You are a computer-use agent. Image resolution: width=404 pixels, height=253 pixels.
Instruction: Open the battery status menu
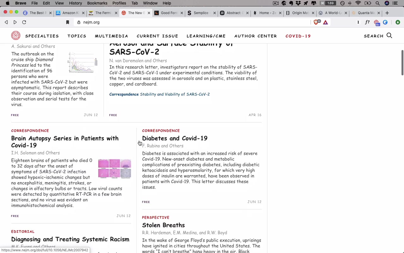tap(368, 3)
